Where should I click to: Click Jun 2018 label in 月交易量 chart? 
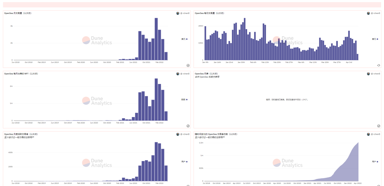click(16, 62)
